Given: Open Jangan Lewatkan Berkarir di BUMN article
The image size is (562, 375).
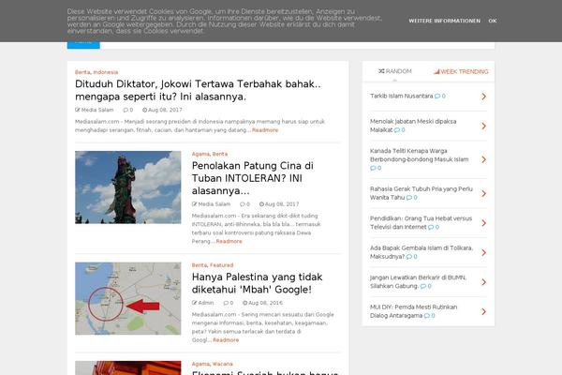Looking at the screenshot, I should pos(418,281).
